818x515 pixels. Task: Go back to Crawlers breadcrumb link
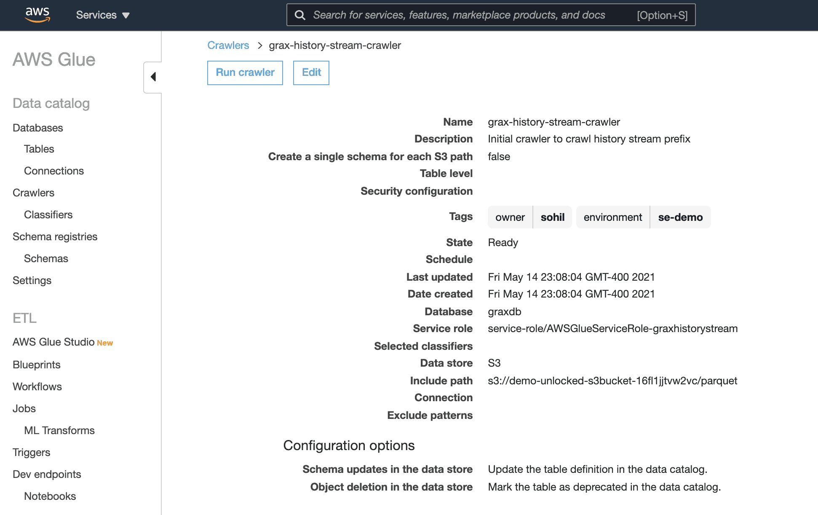(x=228, y=45)
